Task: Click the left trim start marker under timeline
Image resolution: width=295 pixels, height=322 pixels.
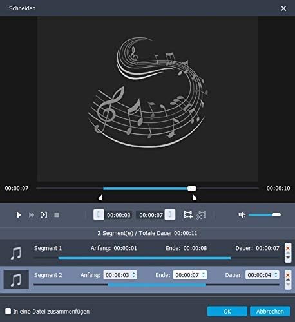Action: tap(100, 198)
